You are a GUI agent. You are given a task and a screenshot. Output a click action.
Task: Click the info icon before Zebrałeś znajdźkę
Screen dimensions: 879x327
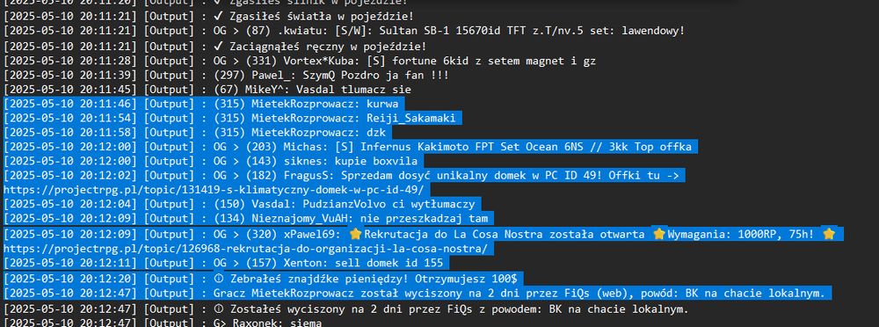pos(219,278)
